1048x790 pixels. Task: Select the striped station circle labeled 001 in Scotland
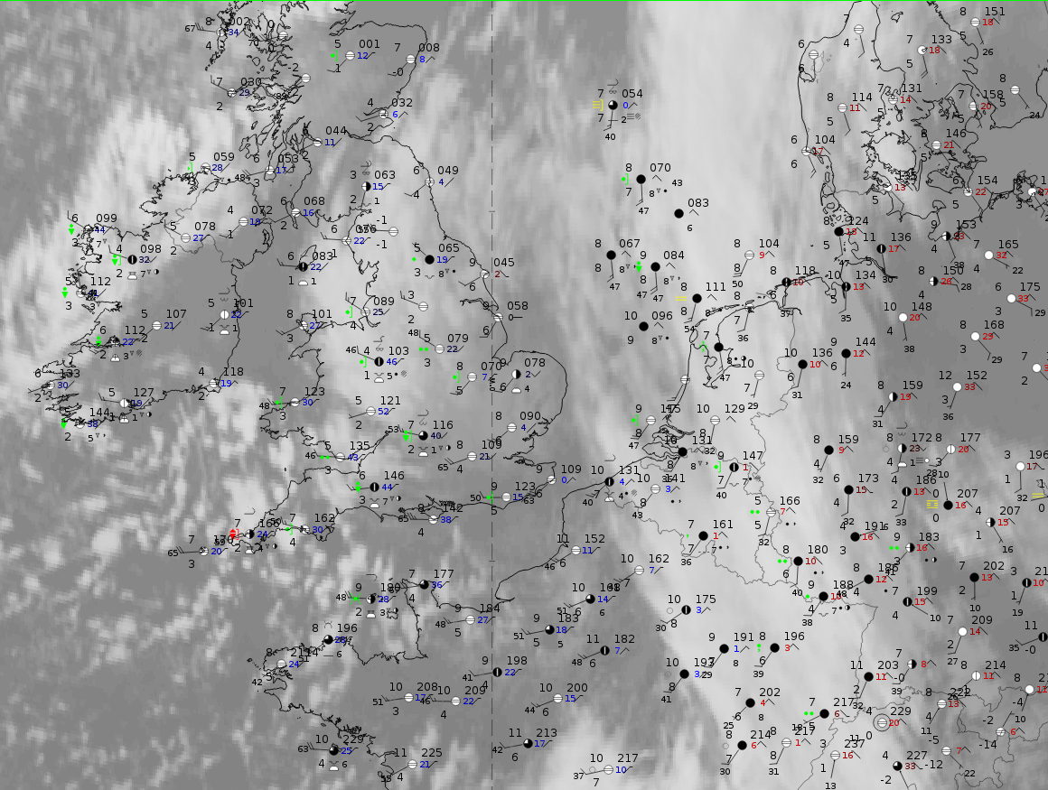(x=350, y=55)
